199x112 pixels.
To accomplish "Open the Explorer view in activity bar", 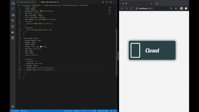I will tap(13, 3).
